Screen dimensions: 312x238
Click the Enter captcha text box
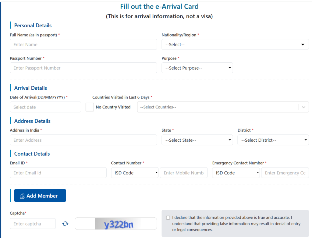tap(33, 224)
